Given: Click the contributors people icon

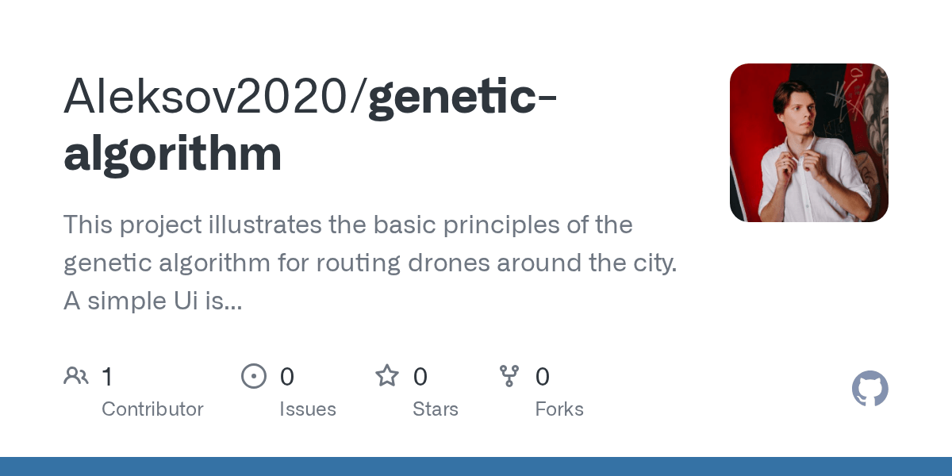Looking at the screenshot, I should click(x=76, y=376).
